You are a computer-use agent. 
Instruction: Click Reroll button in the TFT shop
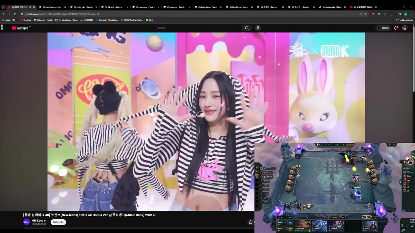pyautogui.click(x=285, y=229)
